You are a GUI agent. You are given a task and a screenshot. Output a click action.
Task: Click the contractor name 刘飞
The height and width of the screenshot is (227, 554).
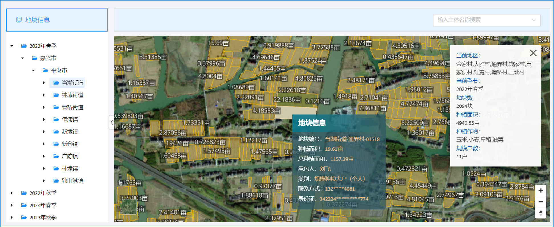pos(325,169)
